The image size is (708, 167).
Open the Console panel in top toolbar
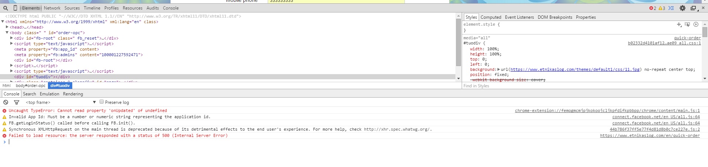(x=171, y=8)
